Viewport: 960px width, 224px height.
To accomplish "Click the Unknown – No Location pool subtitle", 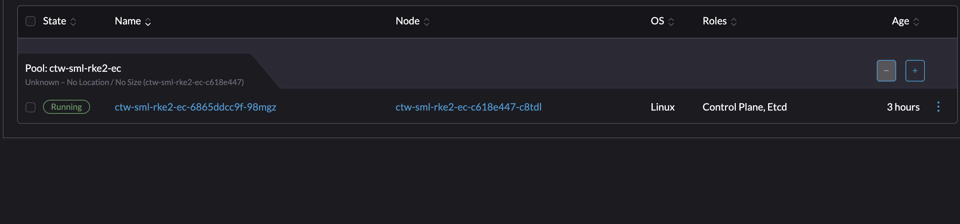I will click(x=135, y=82).
